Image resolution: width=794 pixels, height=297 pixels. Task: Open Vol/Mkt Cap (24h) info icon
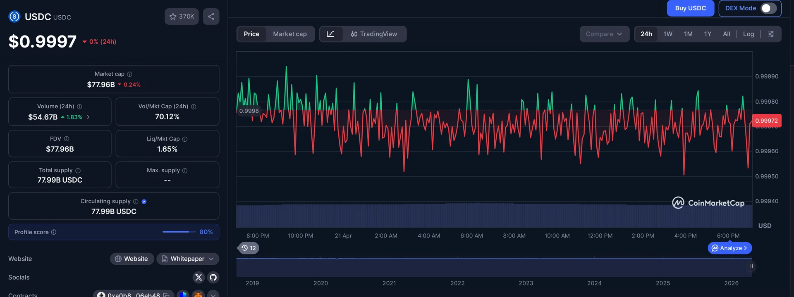[x=194, y=107]
